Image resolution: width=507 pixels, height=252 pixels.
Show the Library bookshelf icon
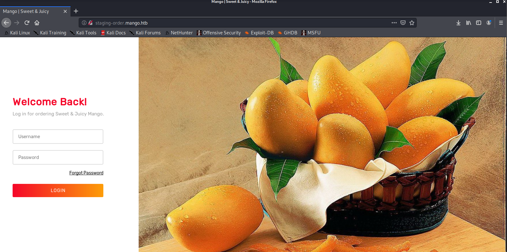click(469, 23)
